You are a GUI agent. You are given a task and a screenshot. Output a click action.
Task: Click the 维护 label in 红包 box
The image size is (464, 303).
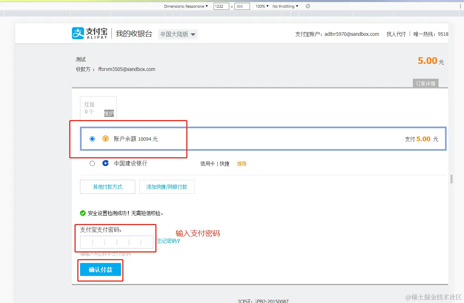click(x=109, y=113)
